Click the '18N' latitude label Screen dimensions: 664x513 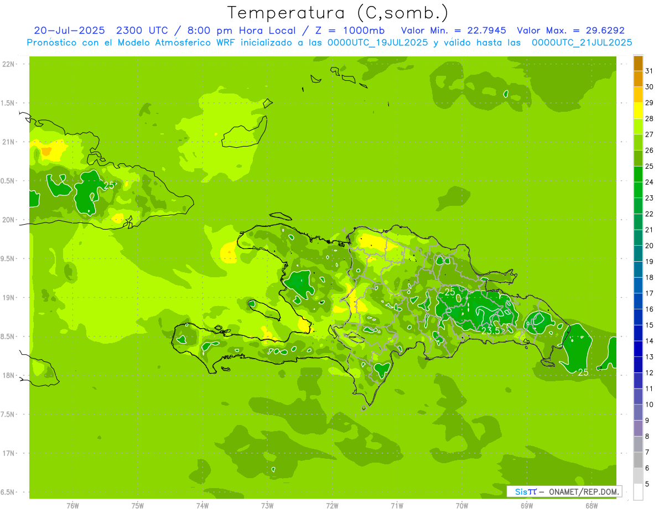click(x=8, y=376)
